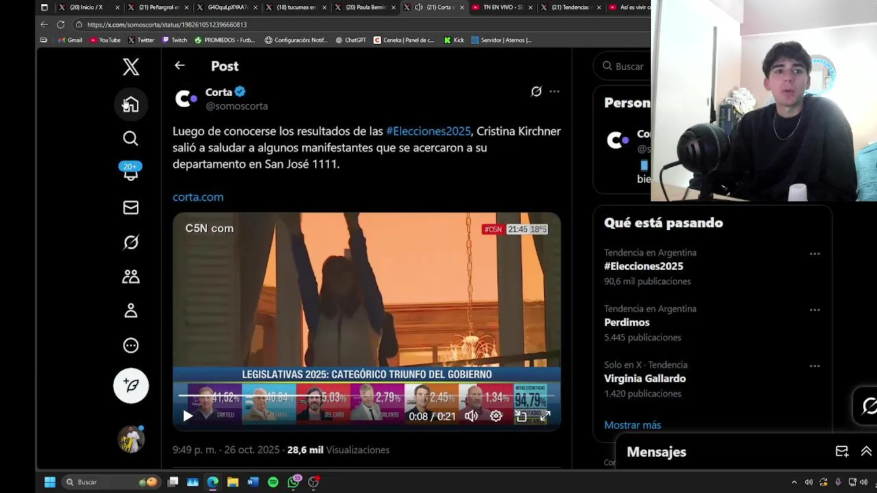The image size is (877, 493).
Task: Click the taskbar Buscar search box
Action: point(112,482)
